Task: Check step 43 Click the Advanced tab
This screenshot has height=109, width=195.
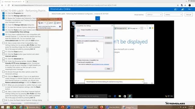Action: coord(3,59)
